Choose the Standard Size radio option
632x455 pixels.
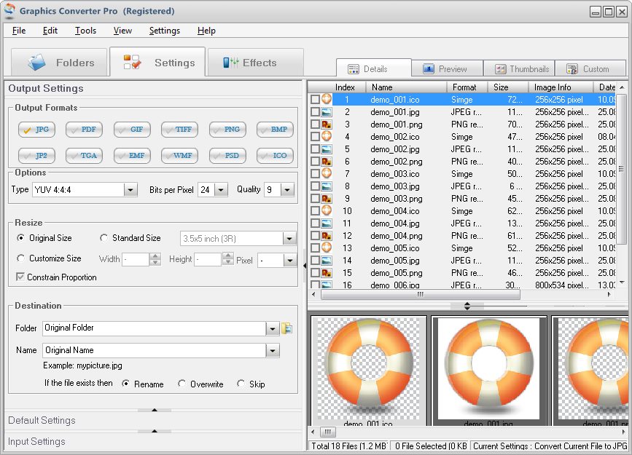(104, 238)
